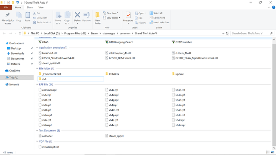Screen dimensions: 276x155
Task: Open the address bar history dropdown
Action: click(223, 34)
